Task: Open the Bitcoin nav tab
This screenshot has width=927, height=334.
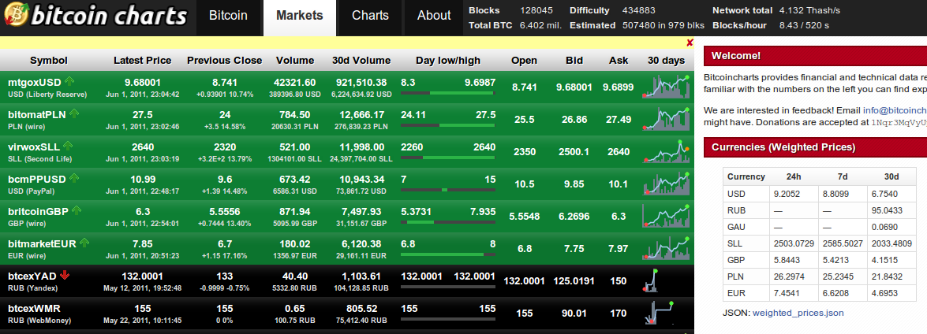Action: [x=228, y=16]
